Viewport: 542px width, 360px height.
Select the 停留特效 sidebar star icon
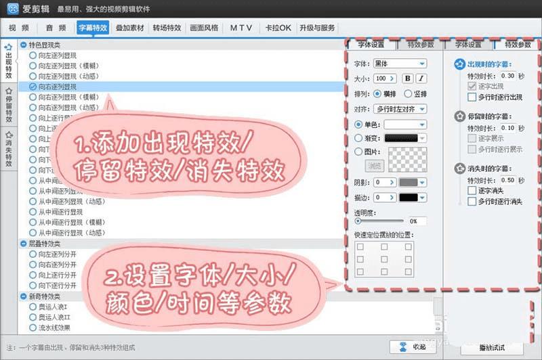[x=9, y=91]
